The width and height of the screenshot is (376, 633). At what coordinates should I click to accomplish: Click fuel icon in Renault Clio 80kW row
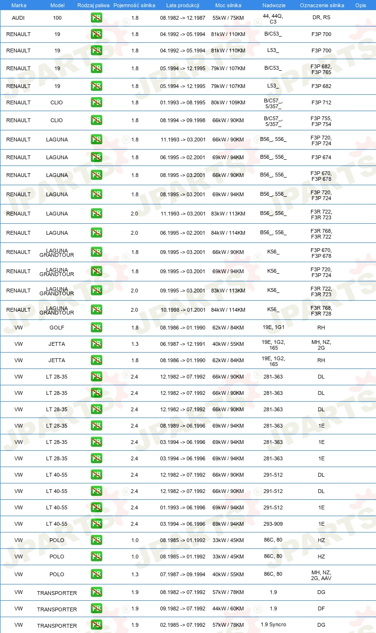point(96,102)
